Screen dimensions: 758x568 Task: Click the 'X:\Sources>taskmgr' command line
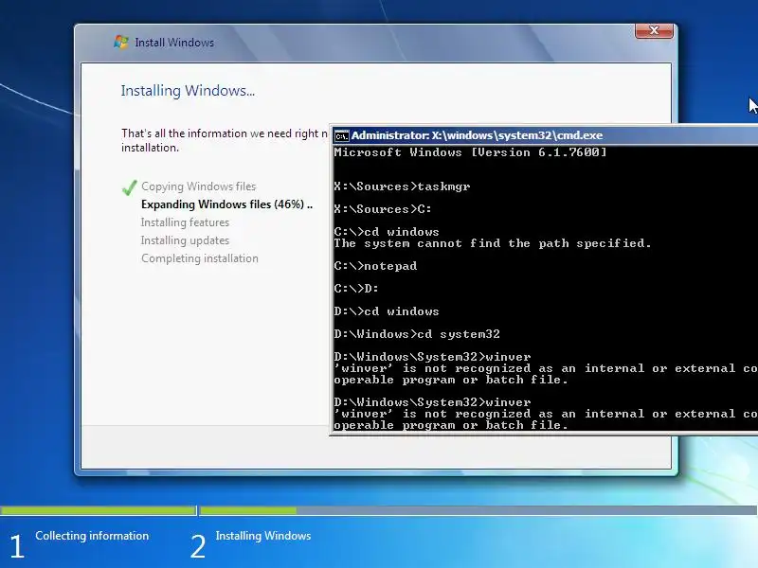click(x=402, y=186)
